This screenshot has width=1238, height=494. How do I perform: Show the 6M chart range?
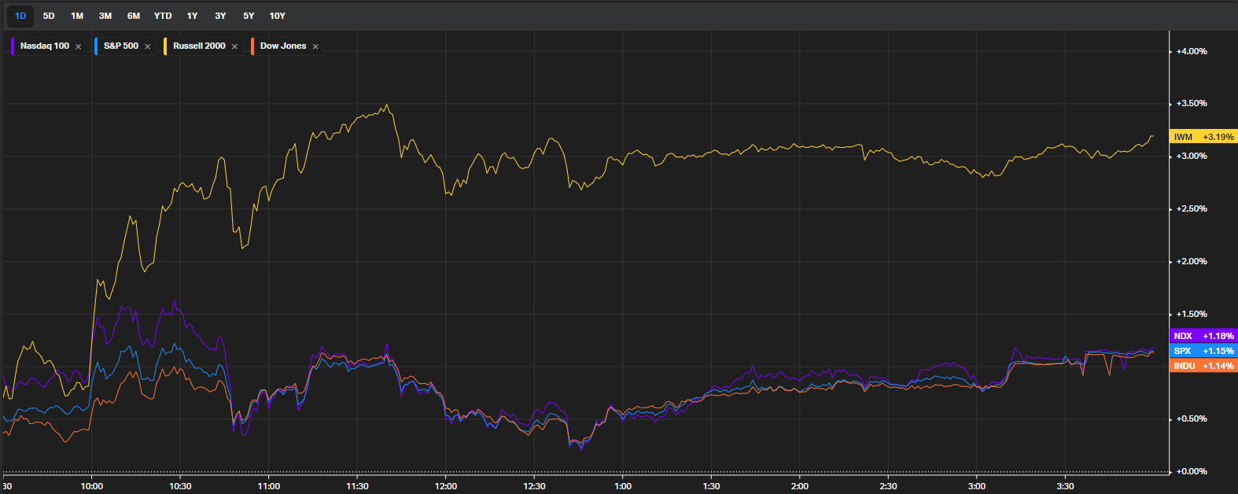click(x=134, y=16)
